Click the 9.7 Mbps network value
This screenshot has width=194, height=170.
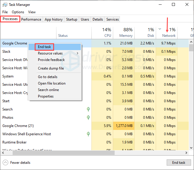point(168,43)
